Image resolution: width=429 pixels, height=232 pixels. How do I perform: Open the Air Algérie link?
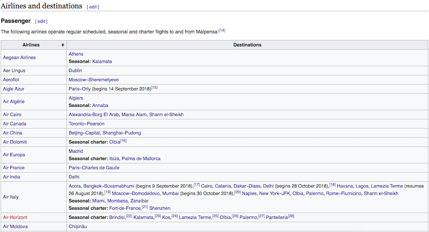[14, 102]
